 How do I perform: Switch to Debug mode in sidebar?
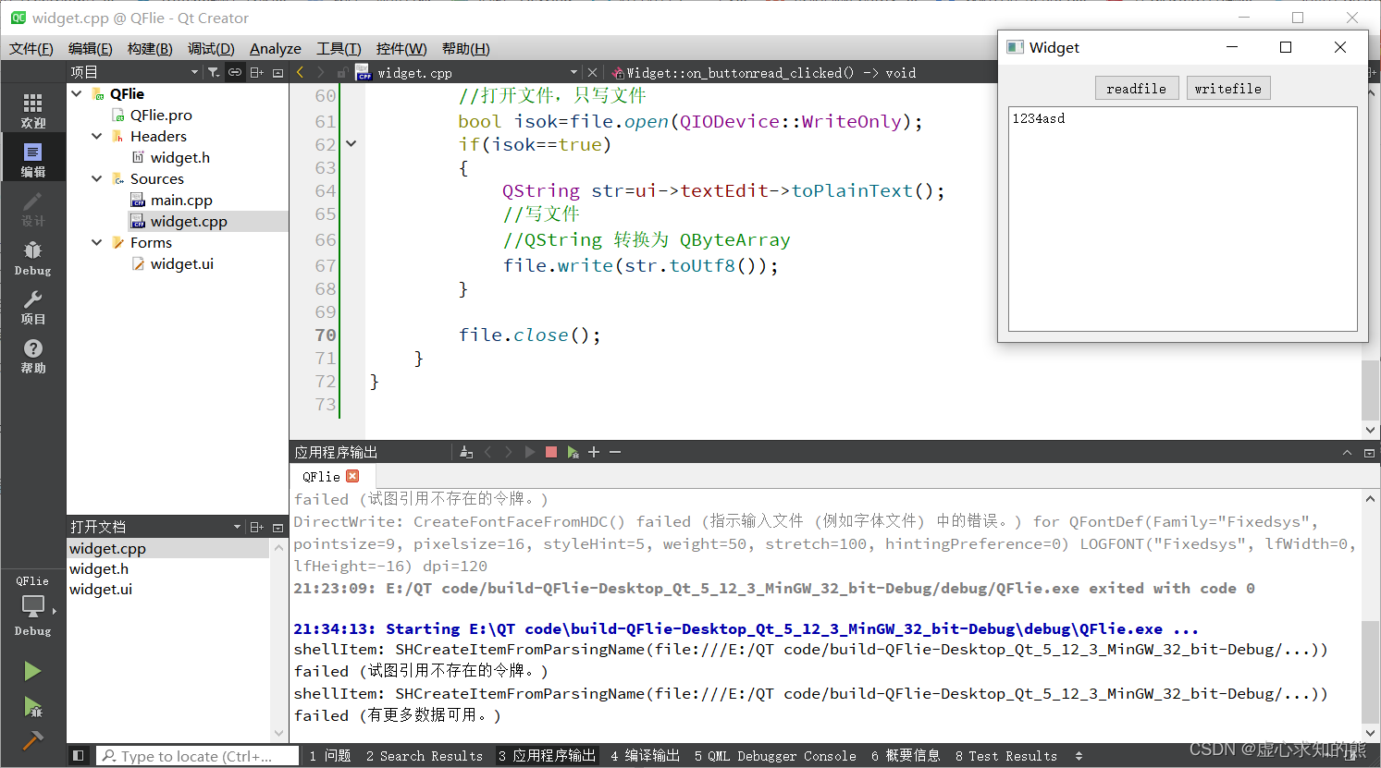coord(33,258)
